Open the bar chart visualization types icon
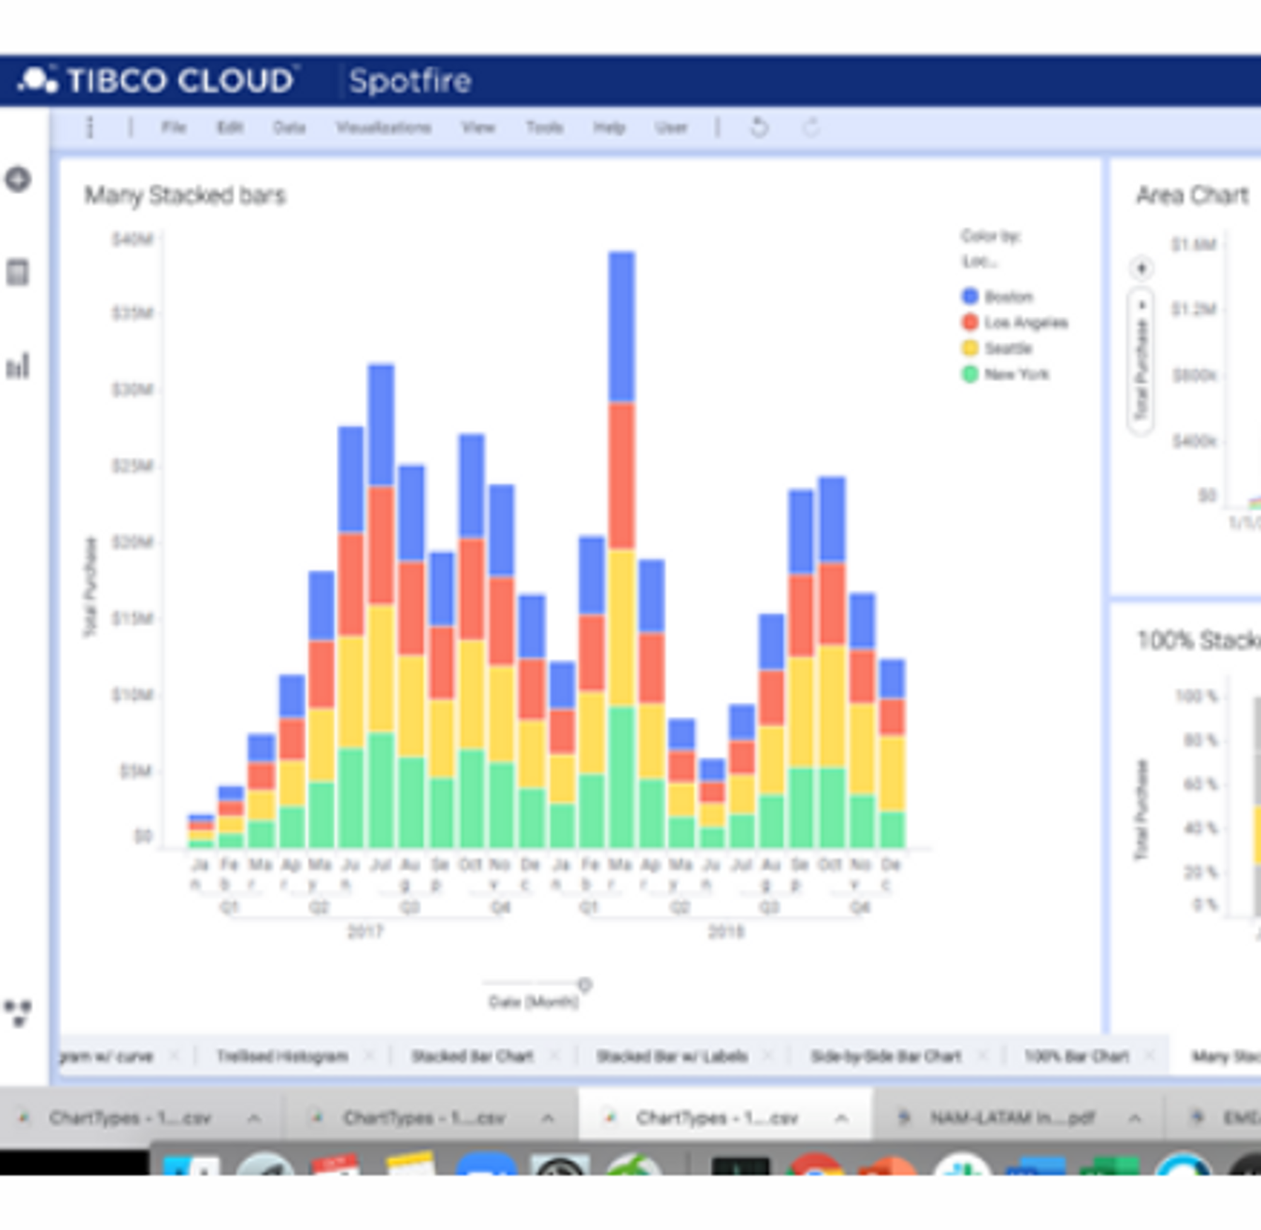This screenshot has height=1230, width=1261. tap(18, 366)
